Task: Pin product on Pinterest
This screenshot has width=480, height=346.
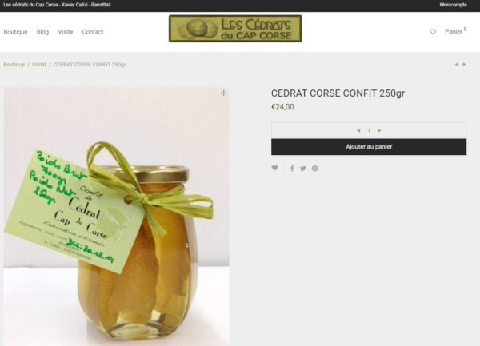Action: click(x=314, y=169)
